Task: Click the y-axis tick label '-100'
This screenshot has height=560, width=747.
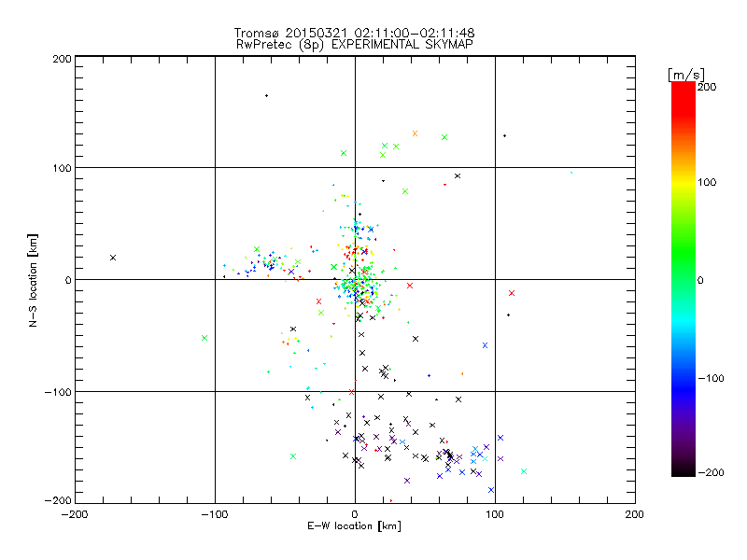Action: point(58,392)
